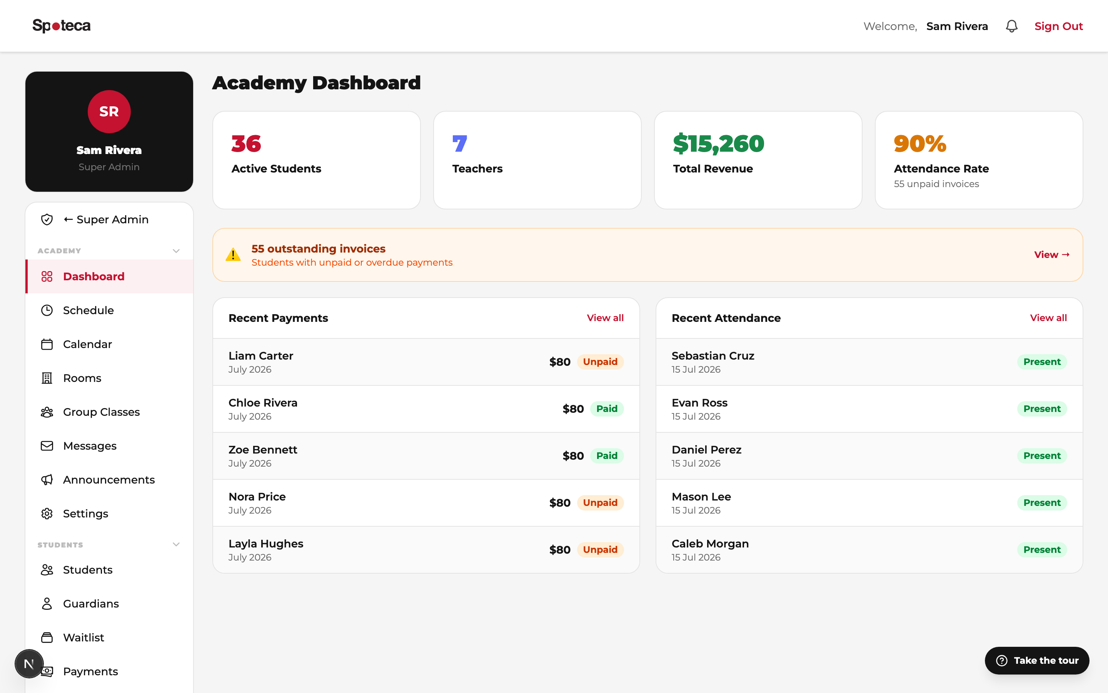Select Evan Ross attendance row
The image size is (1108, 693).
point(869,409)
